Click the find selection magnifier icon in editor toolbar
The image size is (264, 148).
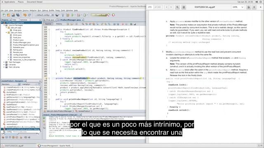[x=83, y=24]
